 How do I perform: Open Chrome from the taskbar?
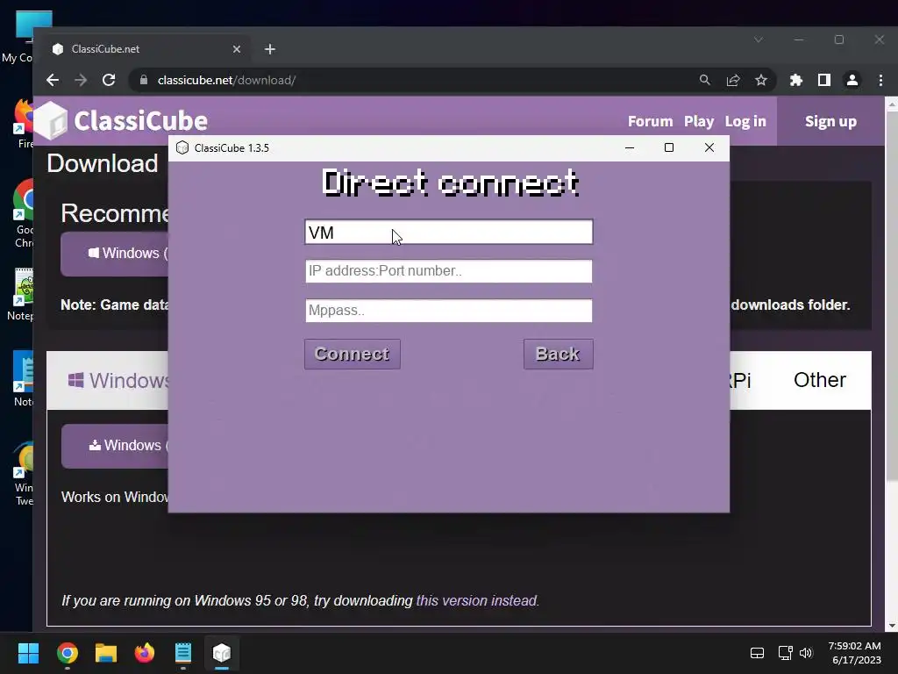(x=68, y=653)
